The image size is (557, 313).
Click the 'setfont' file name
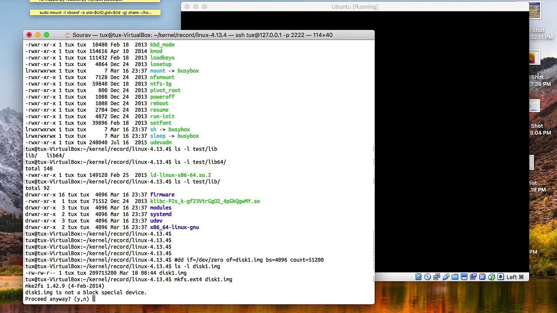click(x=161, y=123)
